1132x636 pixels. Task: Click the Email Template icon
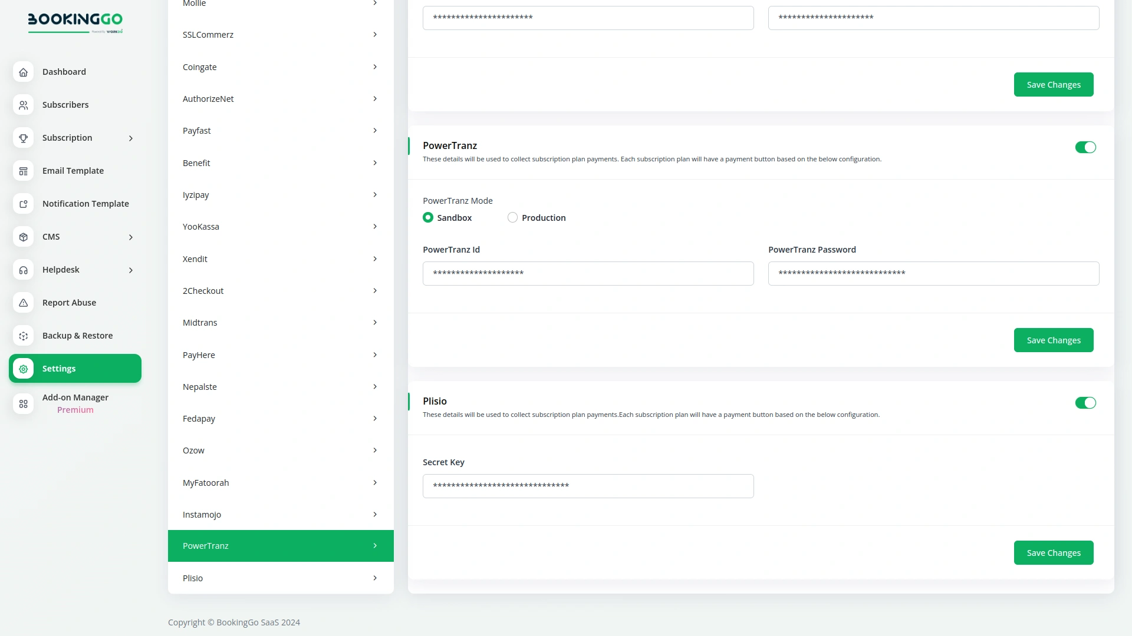23,171
